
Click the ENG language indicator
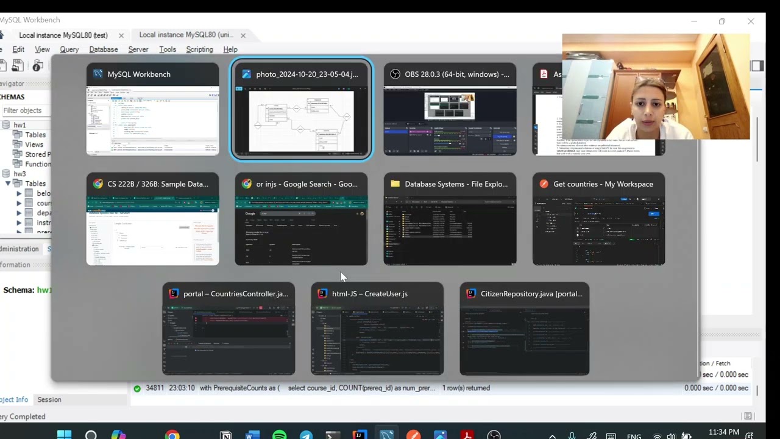634,437
